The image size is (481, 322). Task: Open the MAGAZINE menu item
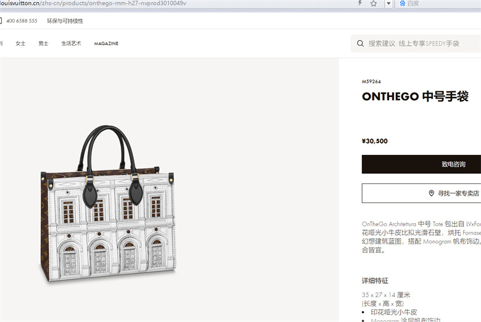[x=106, y=44]
